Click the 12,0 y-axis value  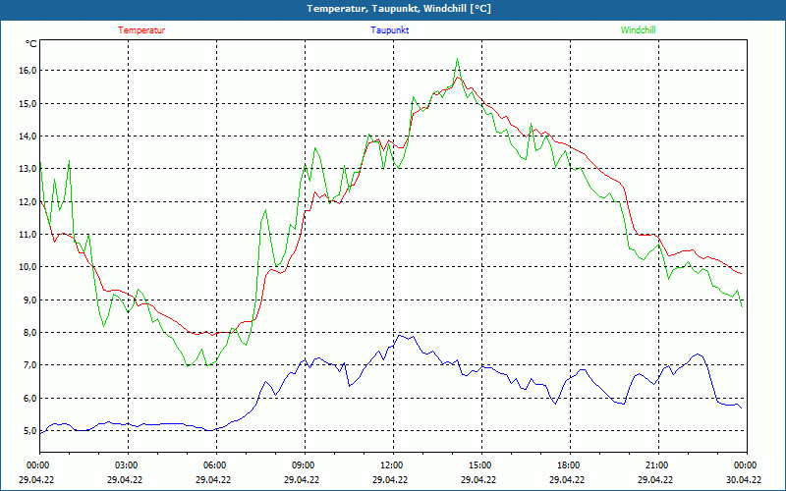pos(27,201)
